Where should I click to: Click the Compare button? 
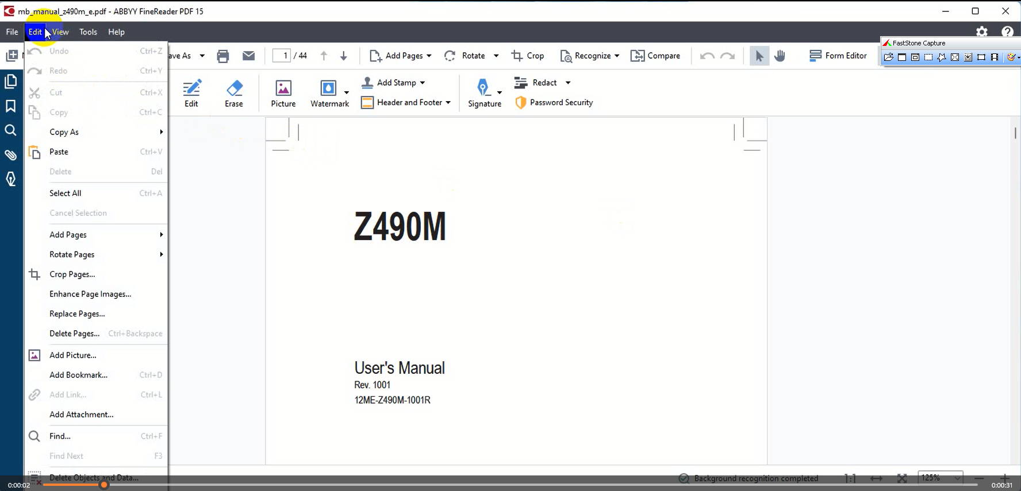(x=655, y=56)
